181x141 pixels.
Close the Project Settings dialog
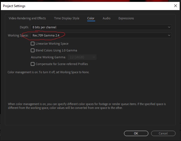pos(176,6)
